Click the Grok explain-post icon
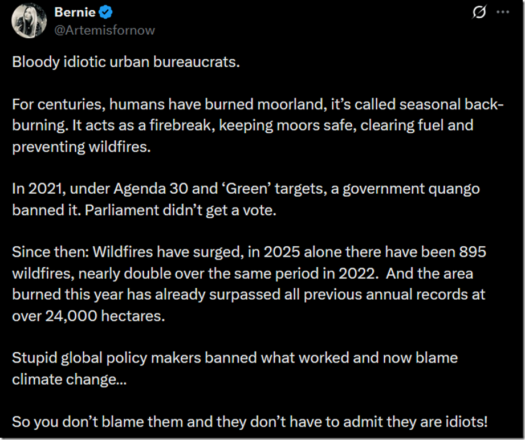525x440 pixels. point(479,14)
